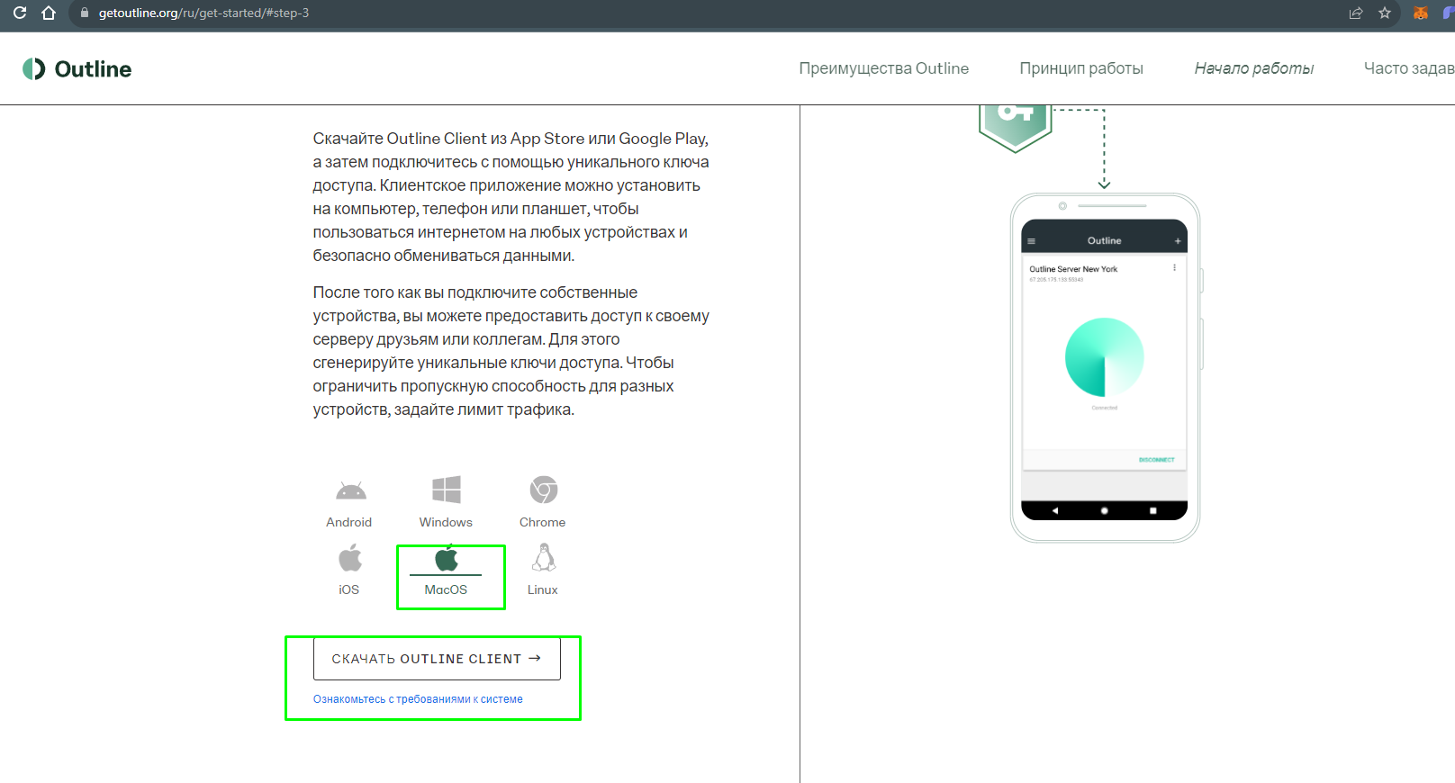Screen dimensions: 1455x783
Task: Click the getoutline.org URL in the address bar
Action: [x=203, y=13]
